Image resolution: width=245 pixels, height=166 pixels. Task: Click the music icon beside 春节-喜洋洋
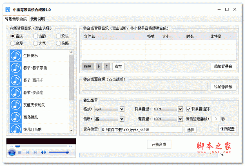pyautogui.click(x=16, y=80)
